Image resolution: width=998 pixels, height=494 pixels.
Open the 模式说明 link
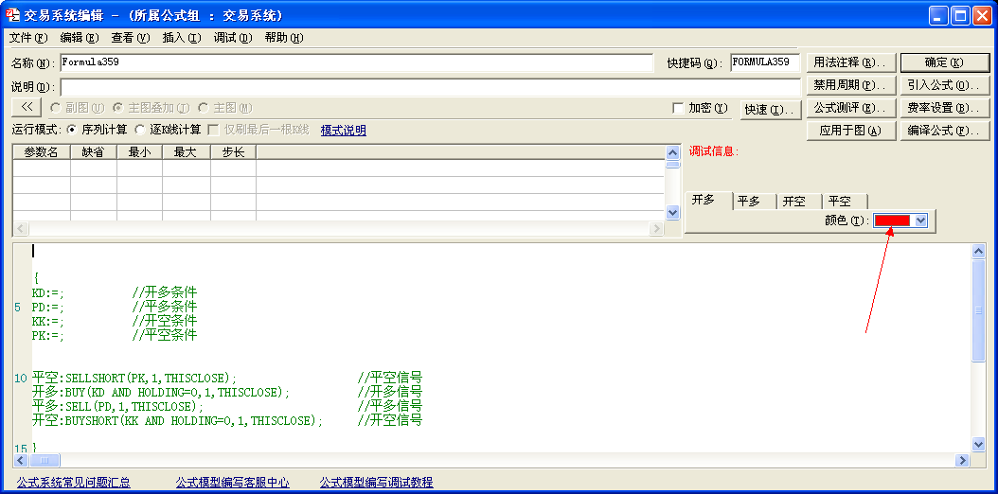tap(343, 130)
